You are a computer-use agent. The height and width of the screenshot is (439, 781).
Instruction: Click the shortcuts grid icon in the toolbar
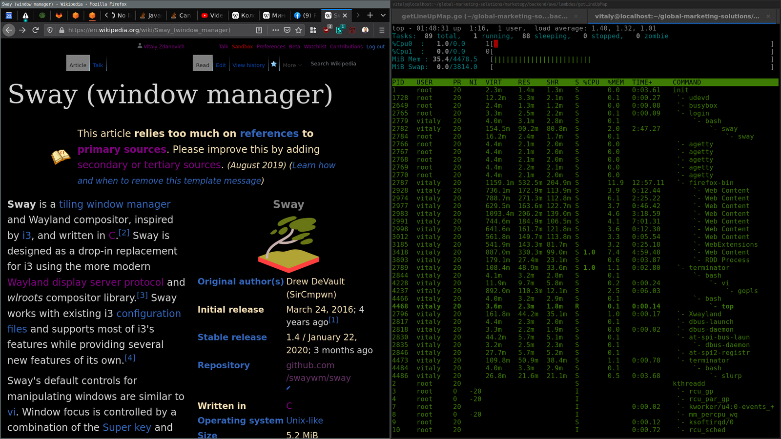[x=312, y=30]
